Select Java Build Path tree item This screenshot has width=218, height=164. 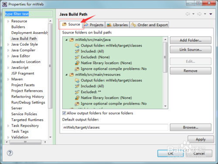(x=24, y=39)
